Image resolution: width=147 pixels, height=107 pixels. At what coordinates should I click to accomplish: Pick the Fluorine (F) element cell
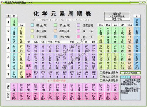click(x=130, y=31)
